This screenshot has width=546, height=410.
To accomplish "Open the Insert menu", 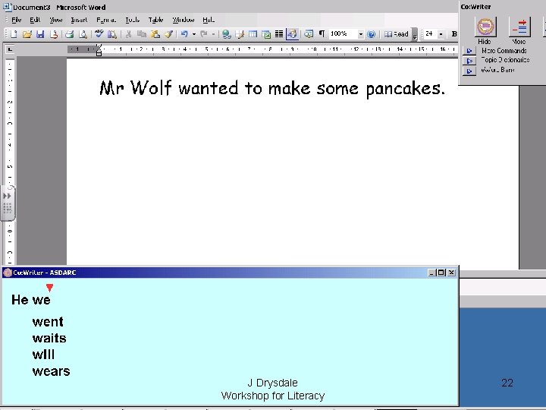I will [79, 20].
